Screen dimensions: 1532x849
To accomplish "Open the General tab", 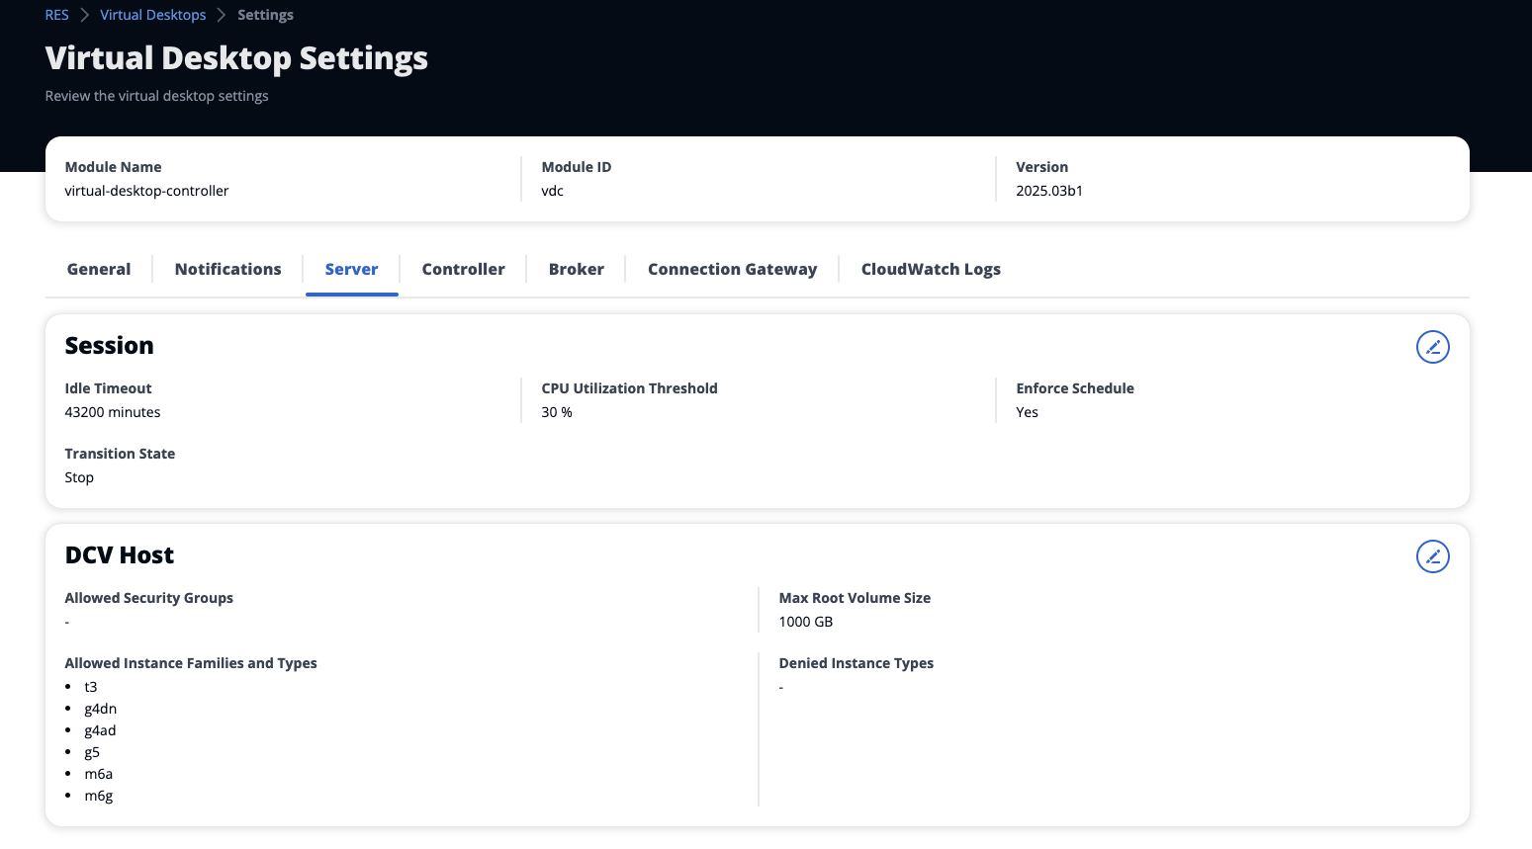I will click(x=99, y=269).
